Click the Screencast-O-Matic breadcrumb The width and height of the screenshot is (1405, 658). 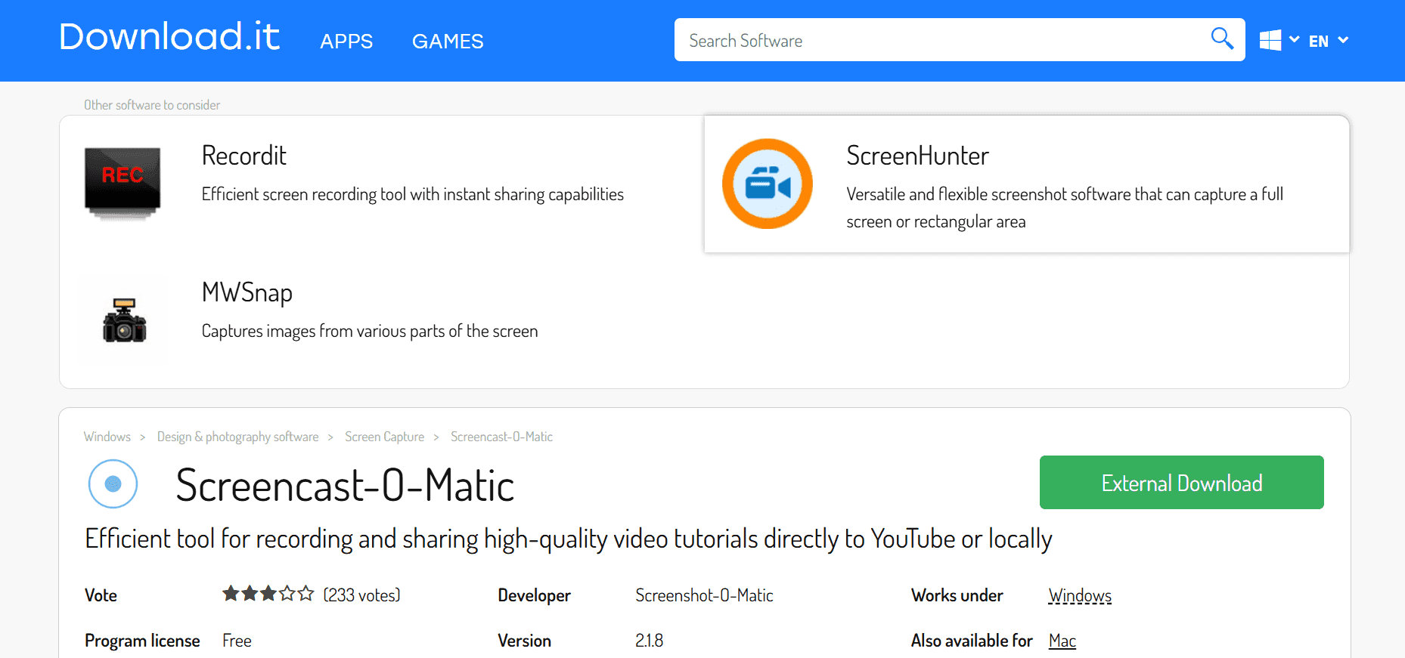[501, 437]
